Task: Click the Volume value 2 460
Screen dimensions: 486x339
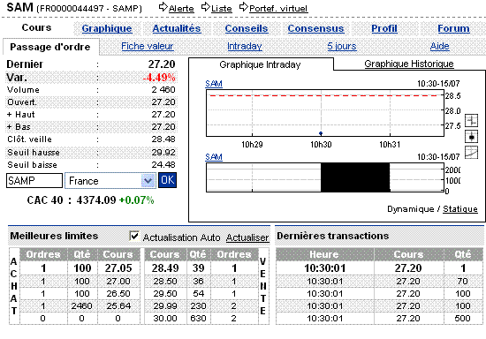Action: [x=163, y=90]
